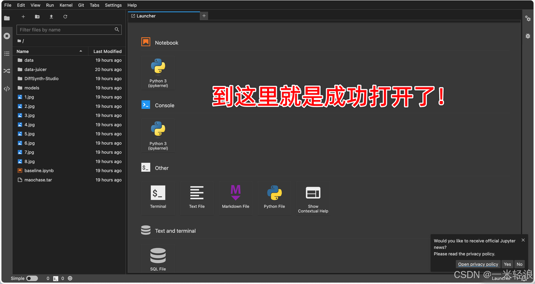The height and width of the screenshot is (284, 535).
Task: Dismiss Jupyter news prompt with No
Action: tap(520, 264)
